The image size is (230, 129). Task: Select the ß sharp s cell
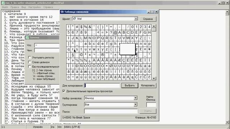point(141,66)
